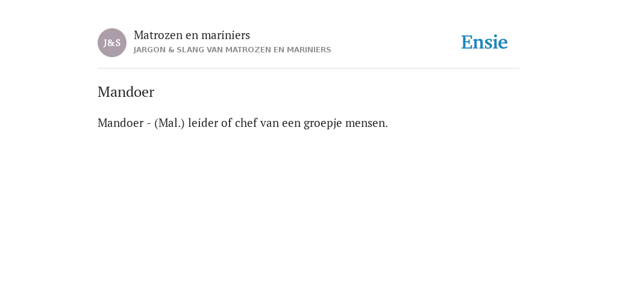The width and height of the screenshot is (617, 308).
Task: Click the word 'een' in the definition
Action: [x=291, y=123]
